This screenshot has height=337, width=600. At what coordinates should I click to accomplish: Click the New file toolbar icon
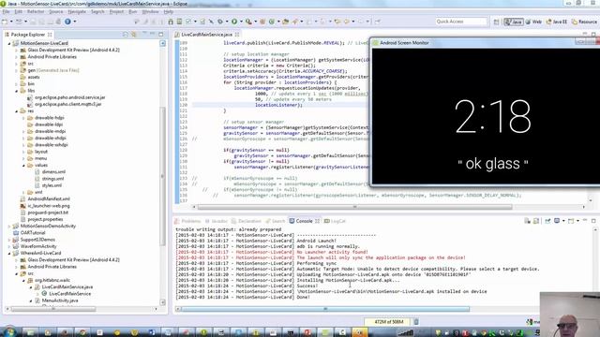coord(5,22)
